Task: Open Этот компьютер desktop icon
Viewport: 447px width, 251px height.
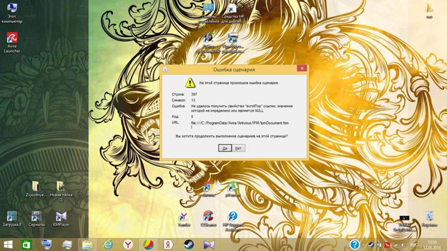Action: coord(12,13)
